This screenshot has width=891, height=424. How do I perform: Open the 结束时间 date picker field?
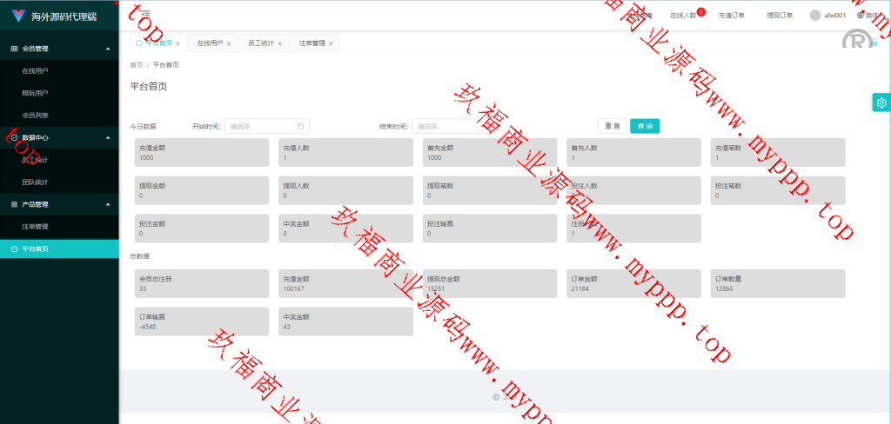[455, 126]
